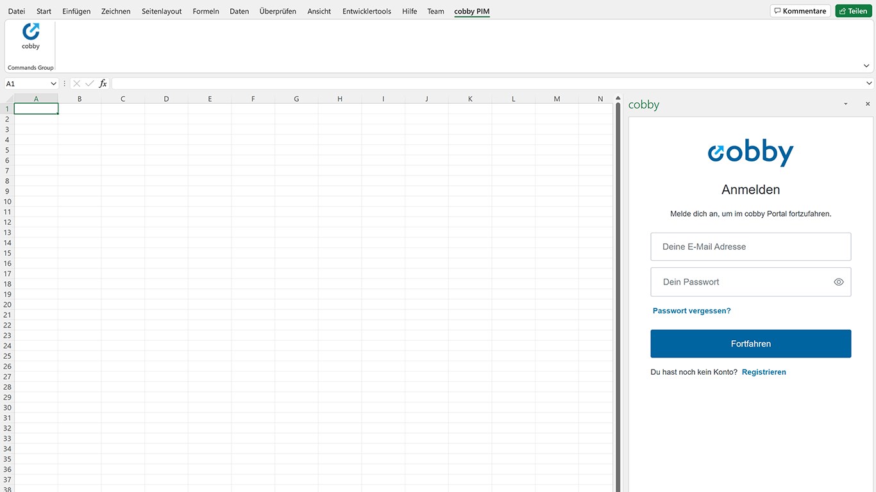Launch the cobby ribbon command icon
Viewport: 876px width, 492px height.
tap(31, 36)
